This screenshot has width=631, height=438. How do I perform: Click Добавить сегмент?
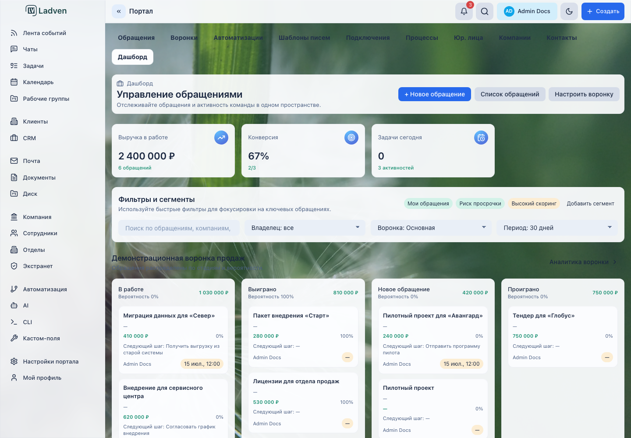coord(590,204)
